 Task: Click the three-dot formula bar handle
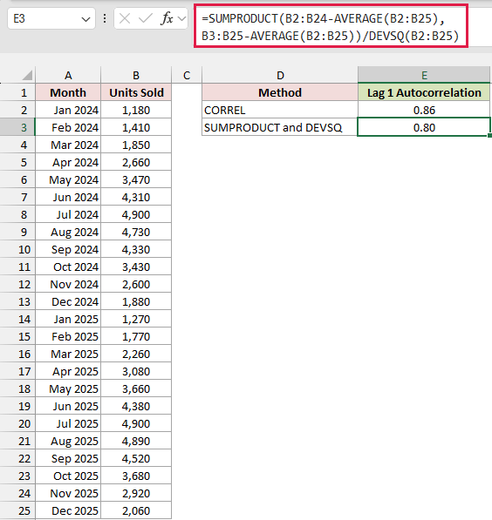pyautogui.click(x=105, y=18)
